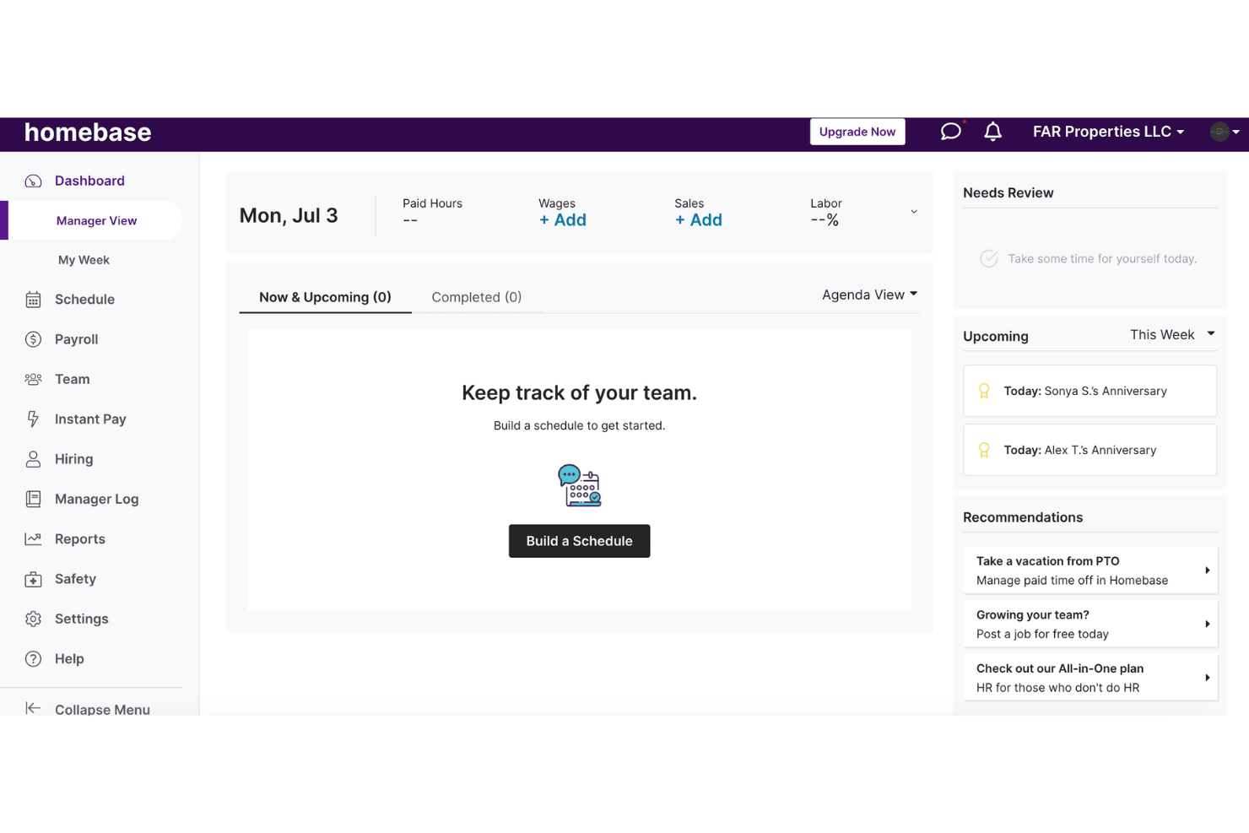
Task: Click the Payroll dollar icon
Action: point(33,339)
